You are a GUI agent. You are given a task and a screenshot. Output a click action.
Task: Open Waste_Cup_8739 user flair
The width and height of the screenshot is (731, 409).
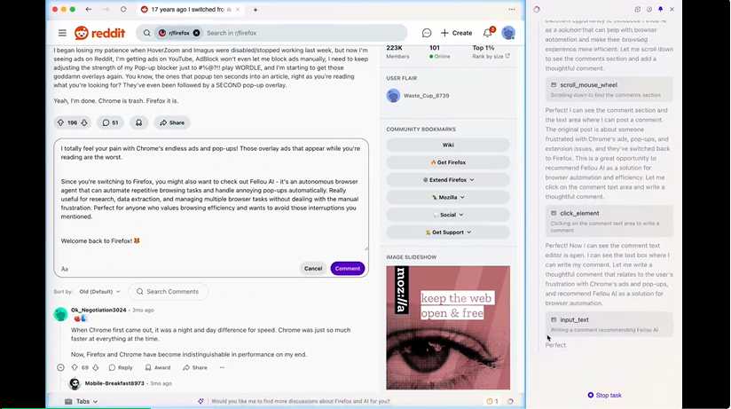426,96
